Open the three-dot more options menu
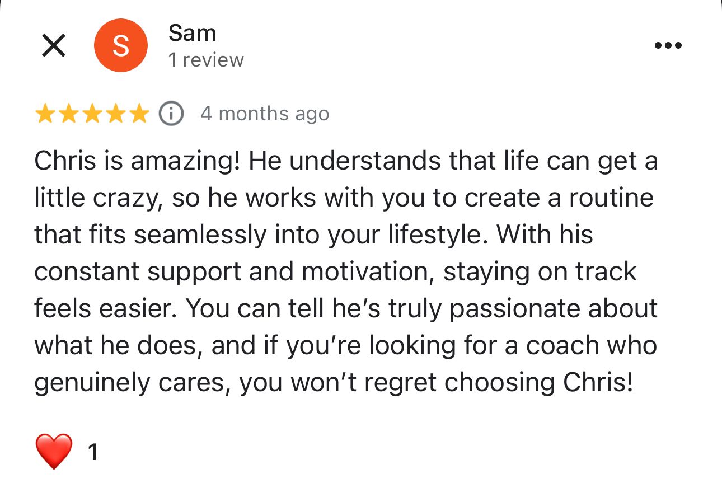 pyautogui.click(x=668, y=45)
